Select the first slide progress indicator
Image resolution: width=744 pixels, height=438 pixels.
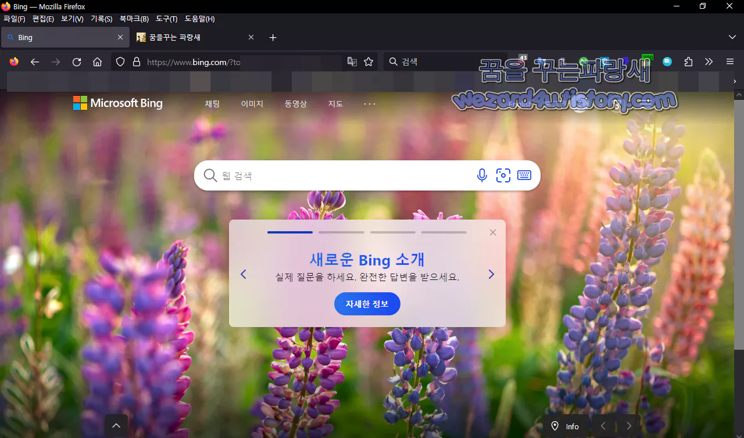point(290,232)
